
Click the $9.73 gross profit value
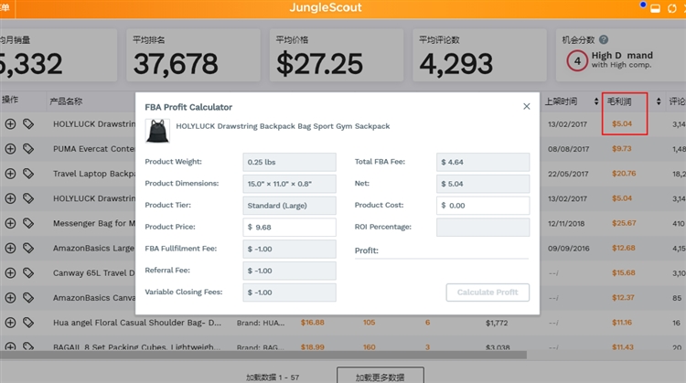click(x=621, y=149)
